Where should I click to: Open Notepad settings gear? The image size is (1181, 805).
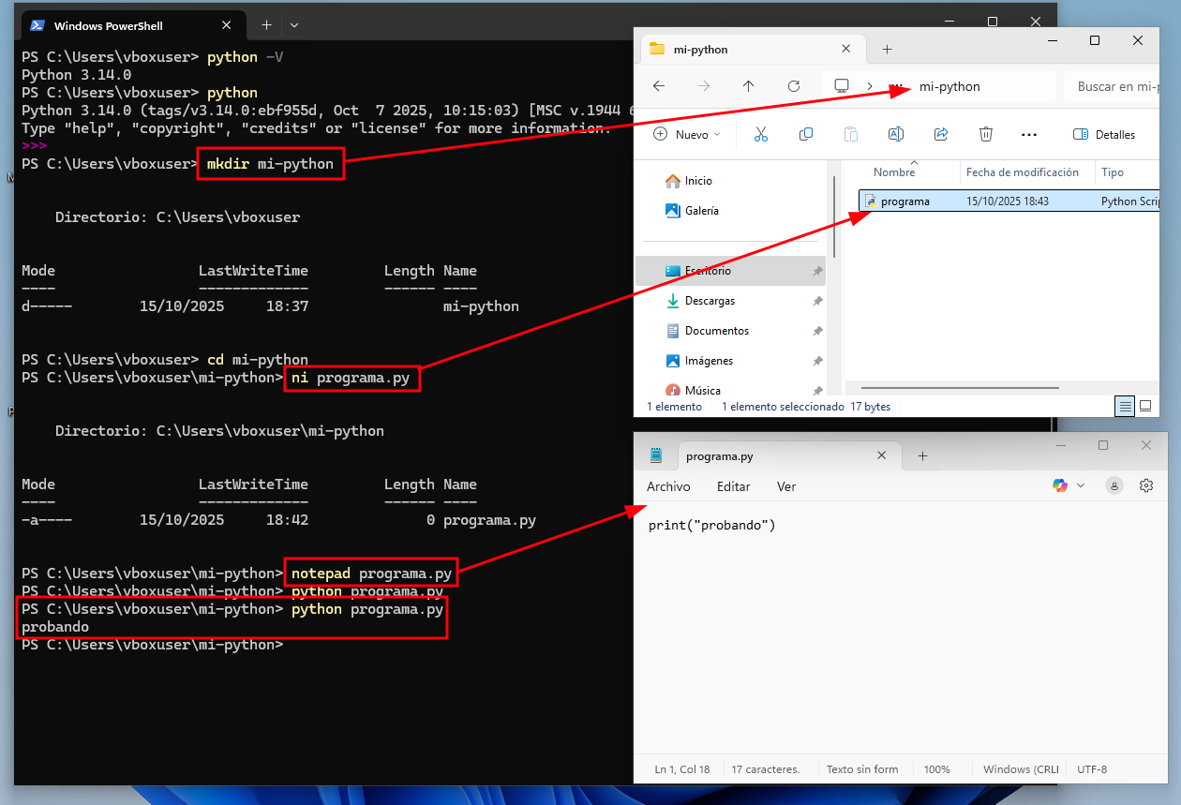tap(1145, 485)
